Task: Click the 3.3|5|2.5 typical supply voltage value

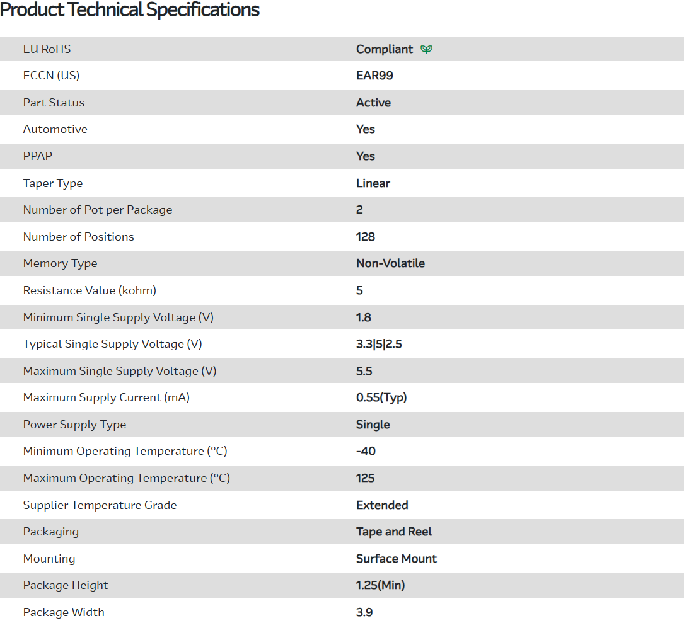Action: [379, 344]
